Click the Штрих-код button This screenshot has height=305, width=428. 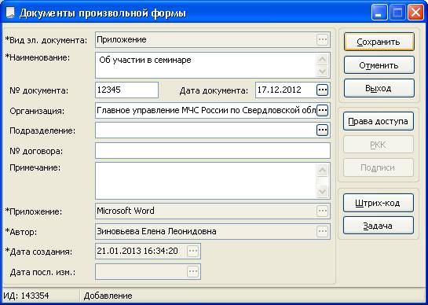click(x=379, y=203)
